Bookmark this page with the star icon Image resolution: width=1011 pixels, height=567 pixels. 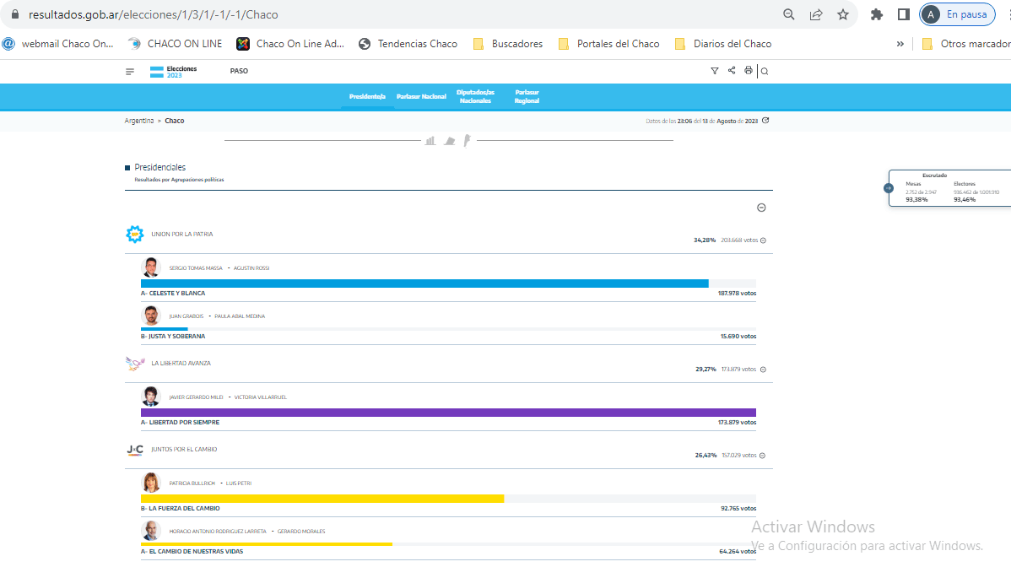(843, 14)
